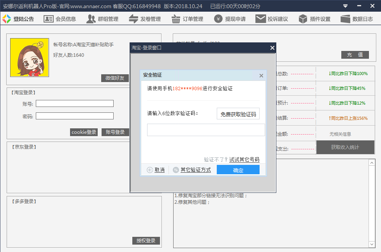Click the text 同比昨日上涨156%

click(x=348, y=118)
